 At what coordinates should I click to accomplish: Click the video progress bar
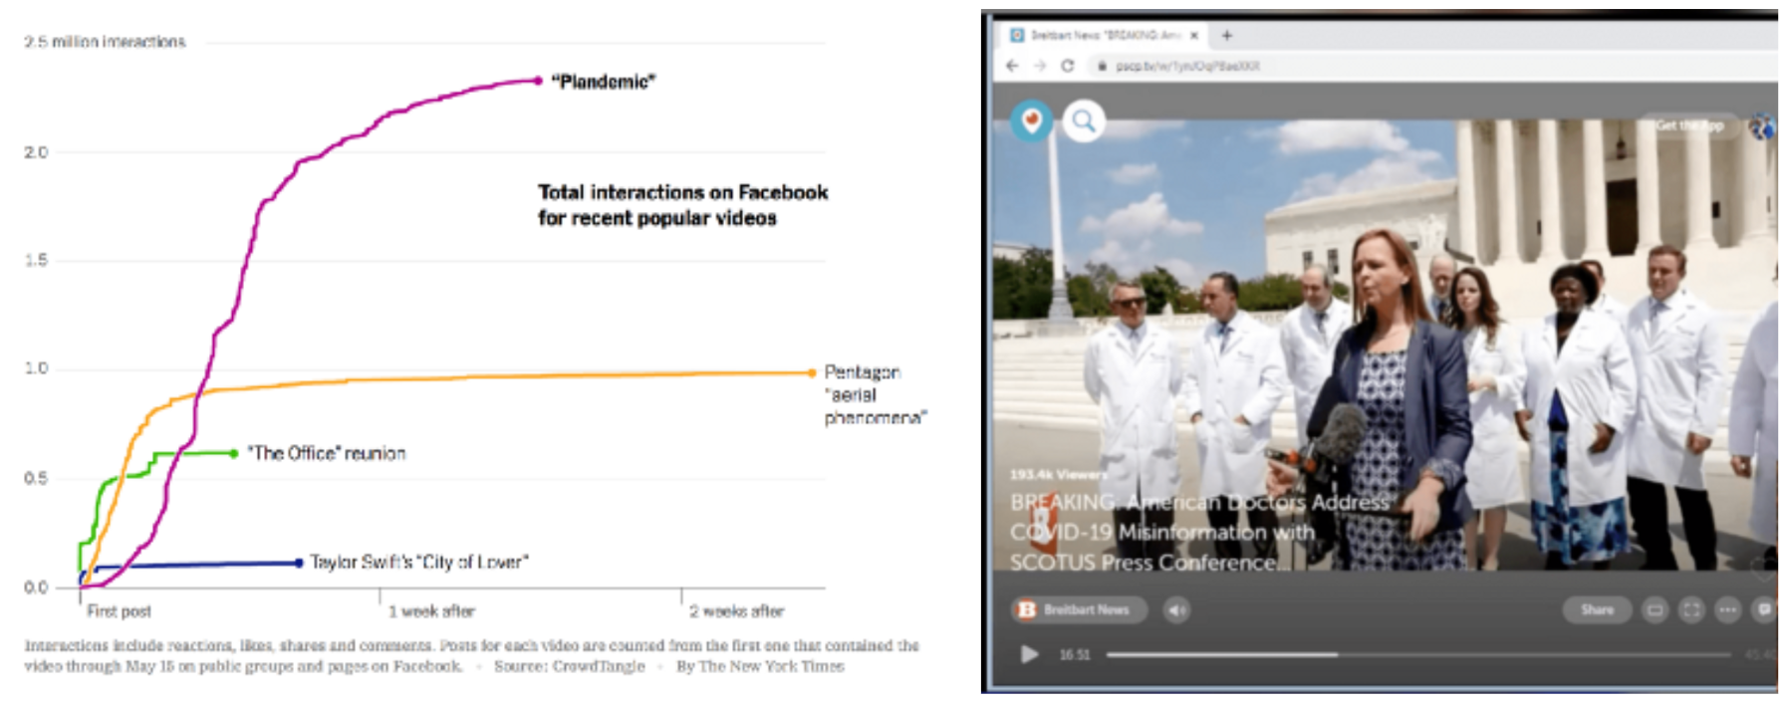point(1420,654)
